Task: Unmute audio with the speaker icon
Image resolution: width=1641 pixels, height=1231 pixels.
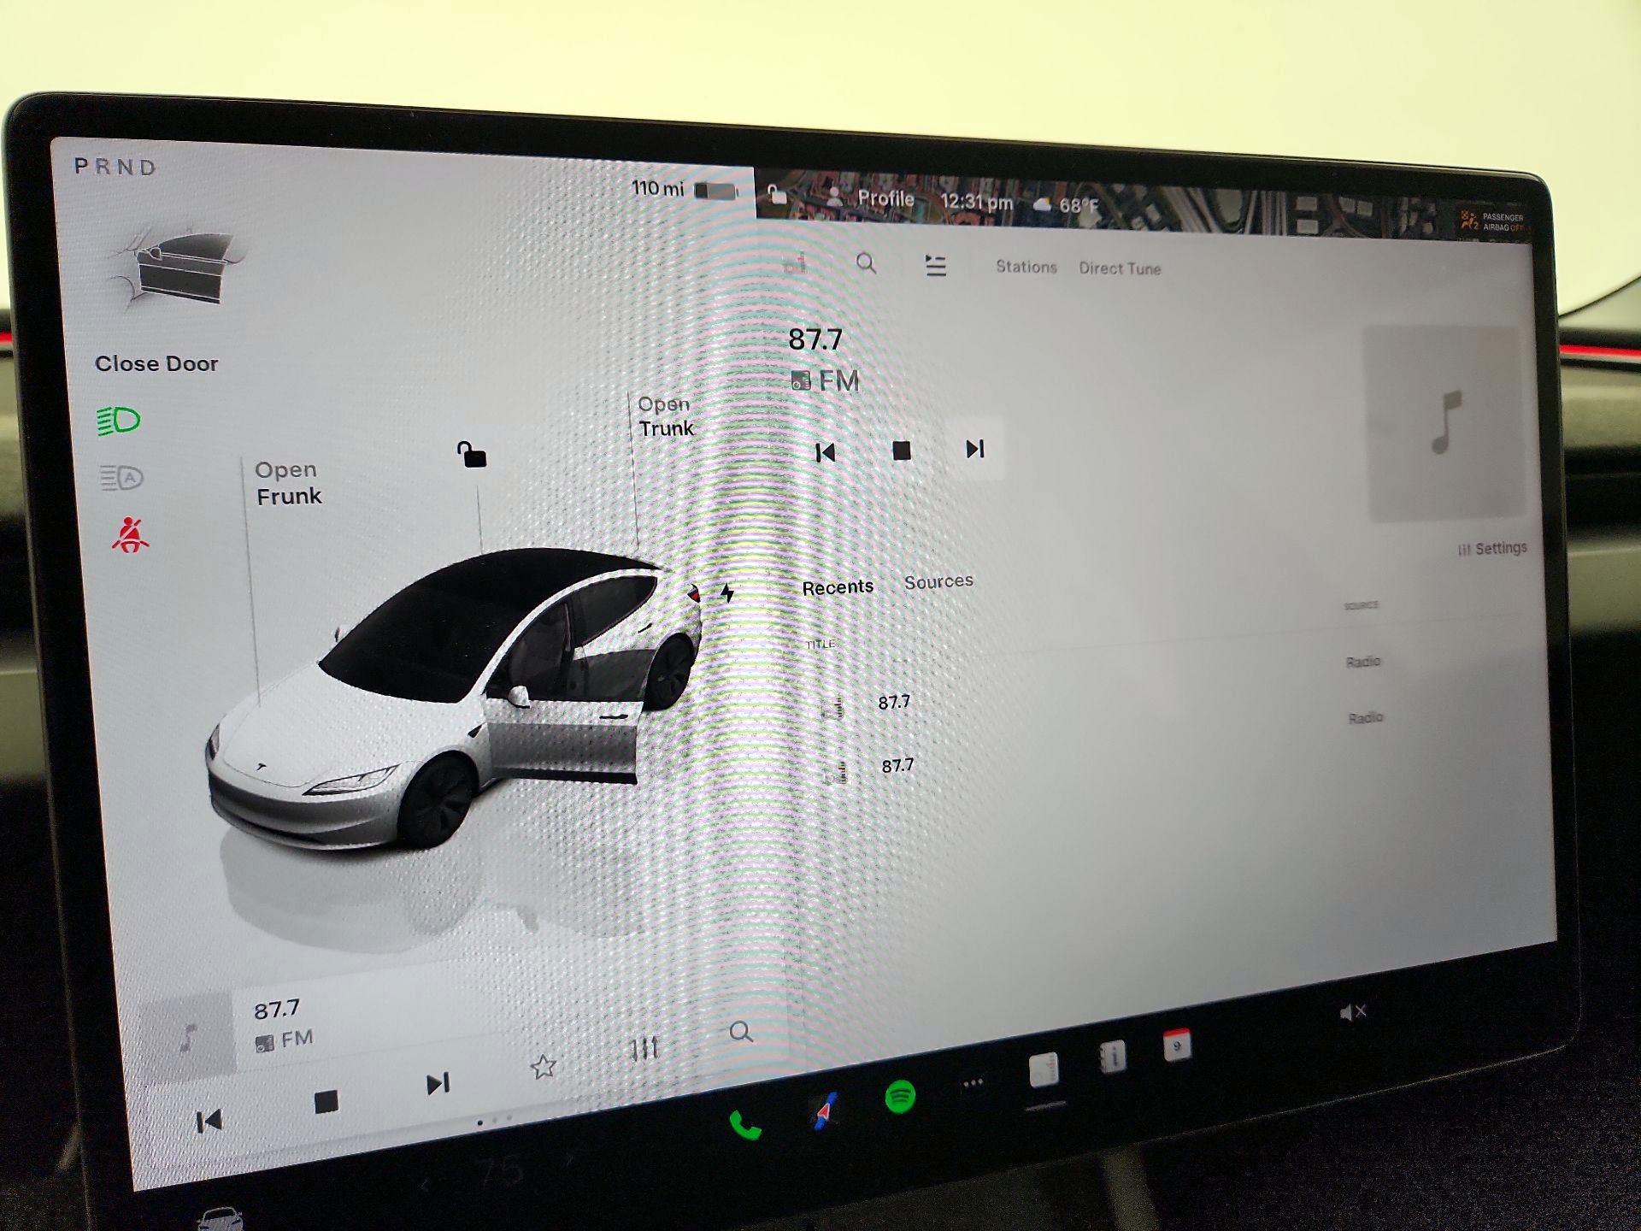Action: [1353, 1013]
